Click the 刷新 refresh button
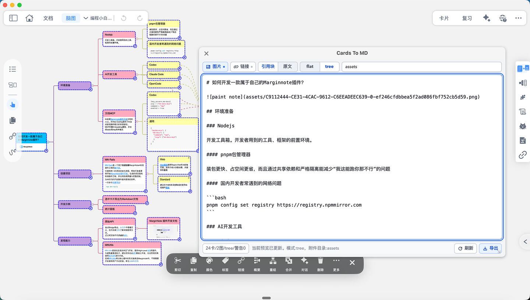The image size is (530, 300). point(466,248)
